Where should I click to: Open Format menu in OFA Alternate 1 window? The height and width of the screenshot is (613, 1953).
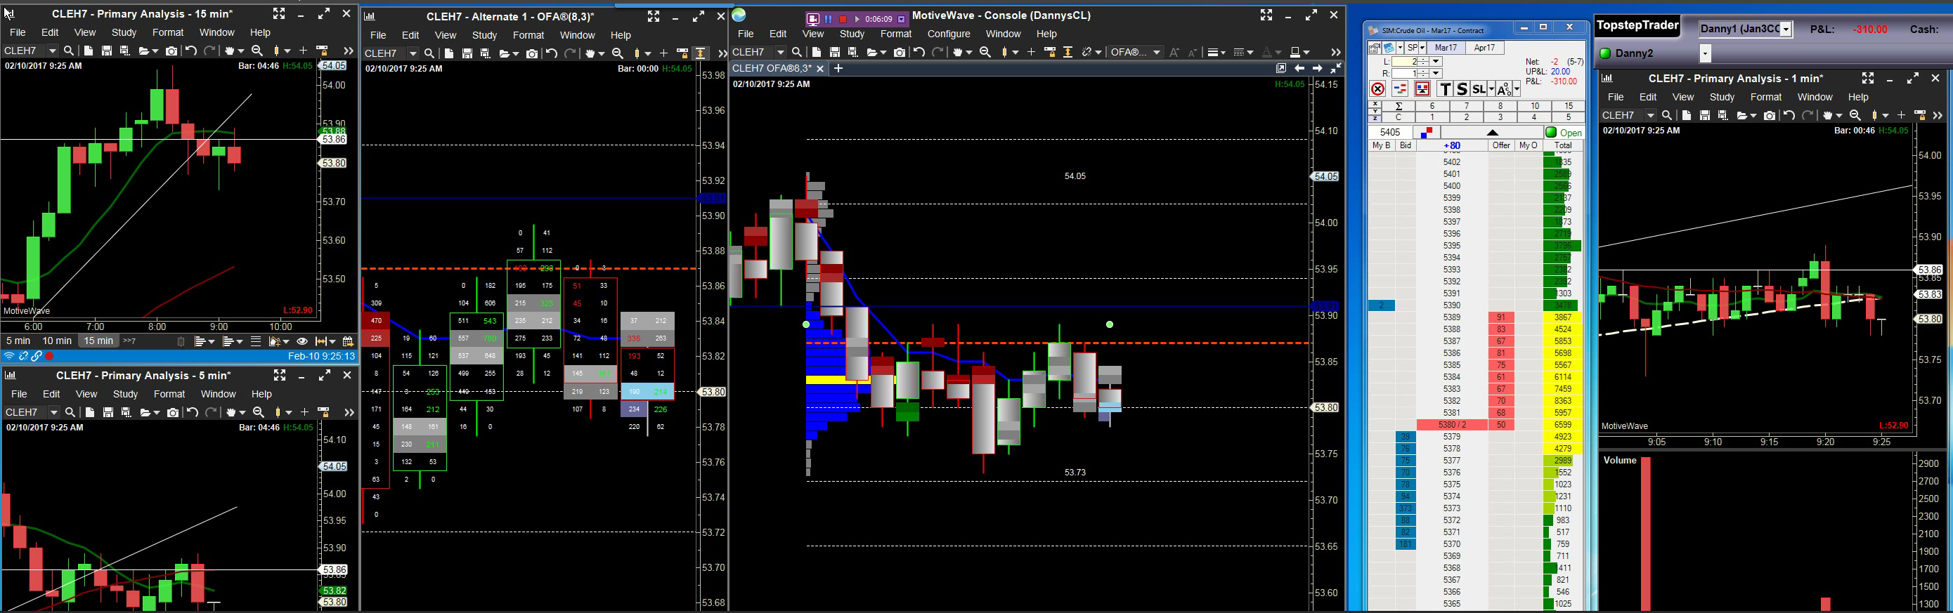[528, 36]
